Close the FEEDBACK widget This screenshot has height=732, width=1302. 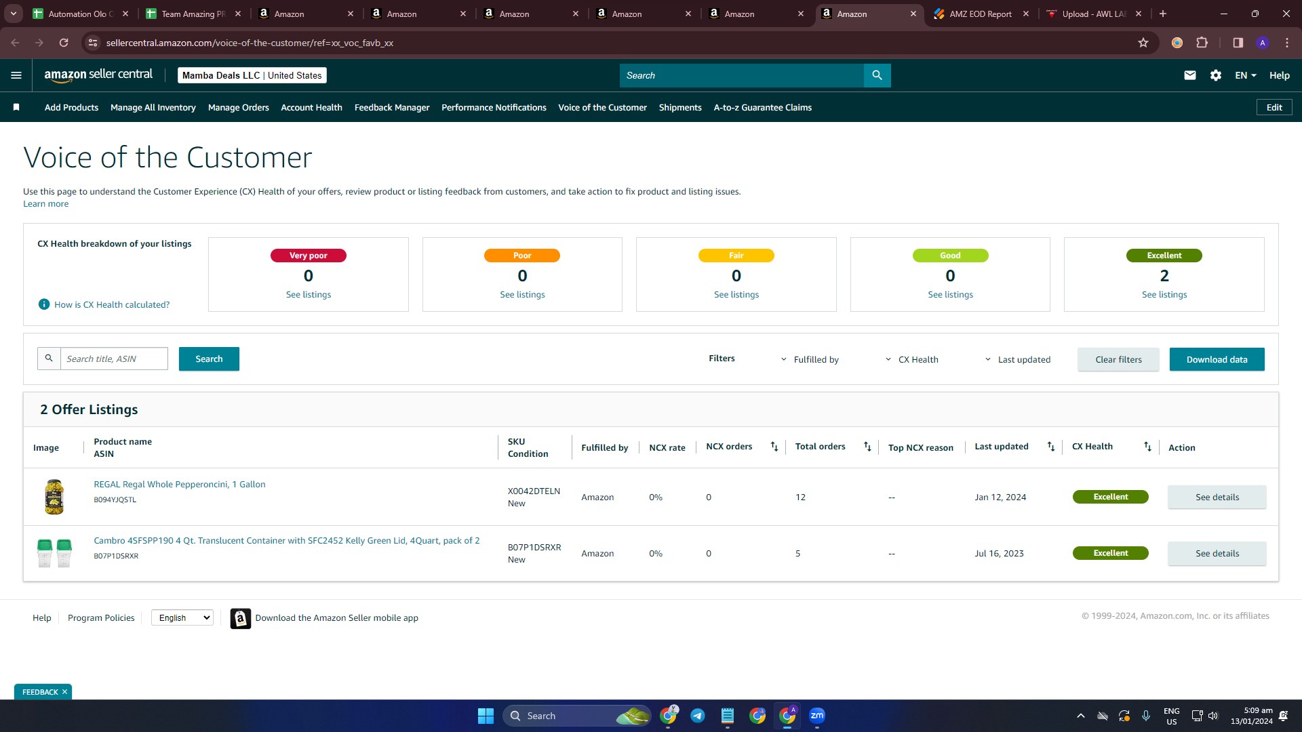click(65, 692)
